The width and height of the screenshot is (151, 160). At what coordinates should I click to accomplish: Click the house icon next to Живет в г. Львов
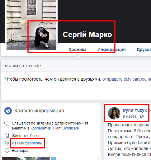point(7,135)
